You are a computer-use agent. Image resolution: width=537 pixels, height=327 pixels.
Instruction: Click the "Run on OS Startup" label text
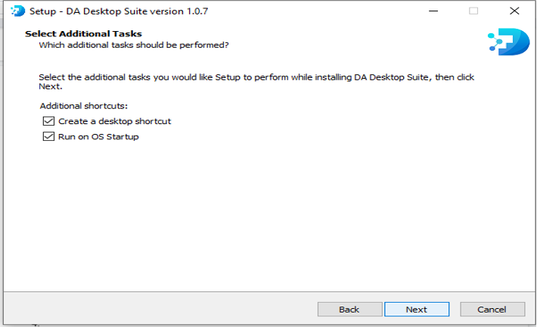(x=98, y=137)
